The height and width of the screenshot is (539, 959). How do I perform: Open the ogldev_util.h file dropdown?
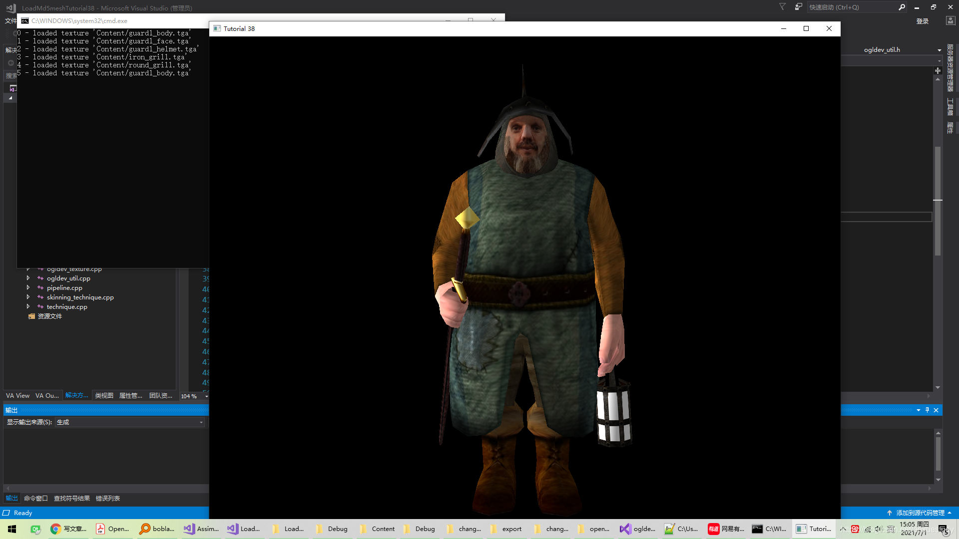(x=939, y=50)
